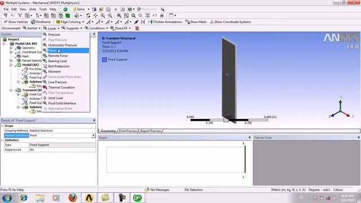Collapse the Definition section in Details

(2, 140)
